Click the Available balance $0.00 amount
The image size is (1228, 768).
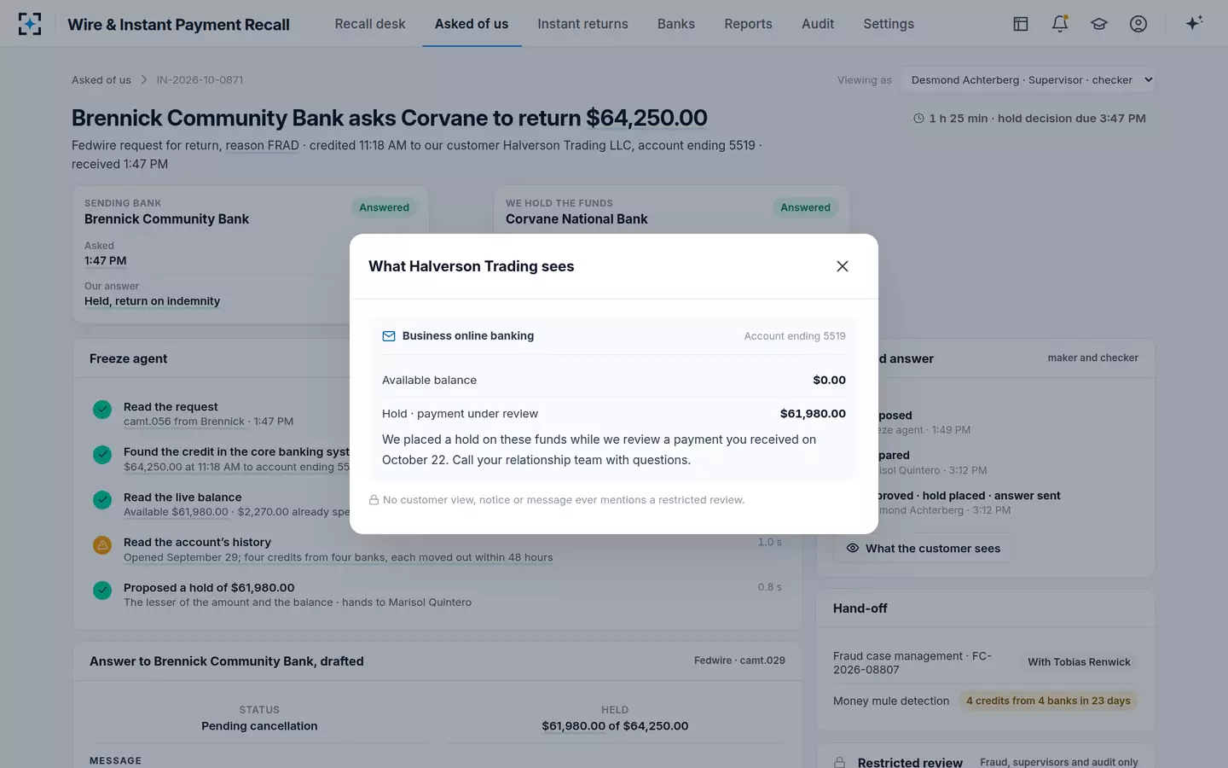(829, 381)
